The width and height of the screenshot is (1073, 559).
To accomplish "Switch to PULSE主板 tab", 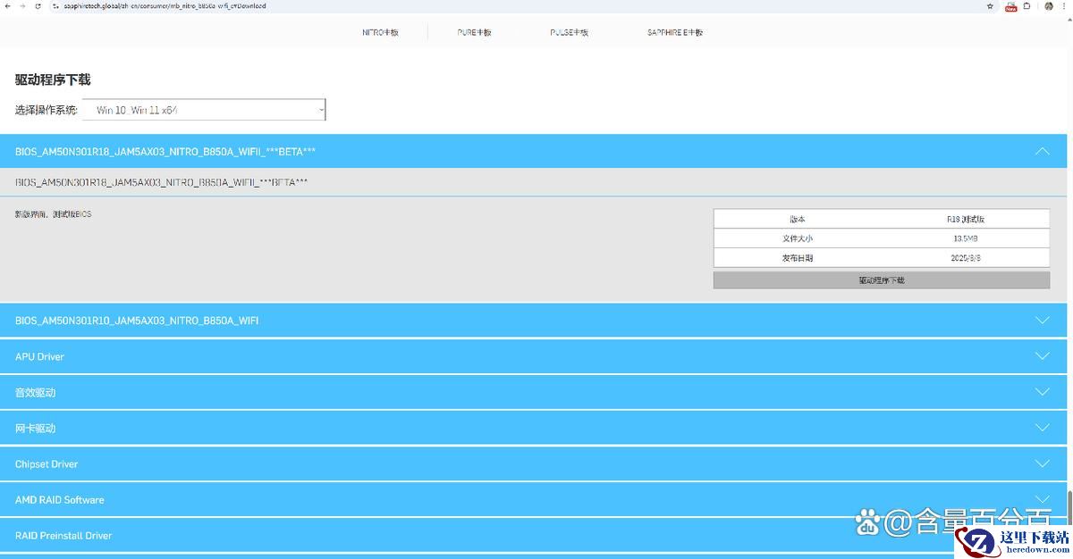I will coord(569,32).
